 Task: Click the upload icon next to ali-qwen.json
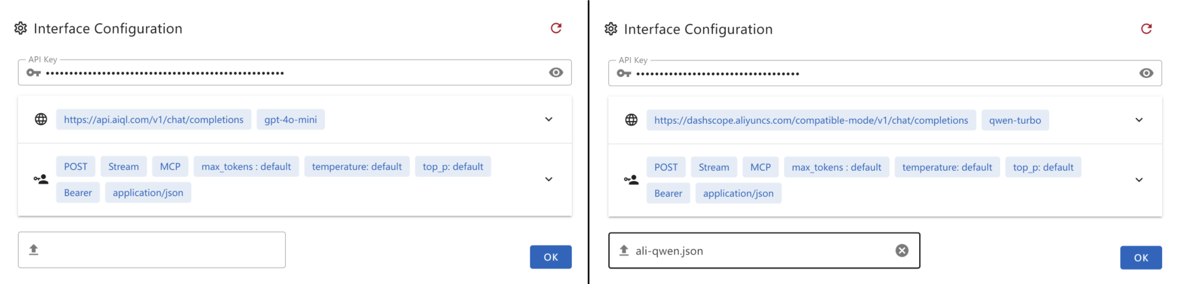point(624,250)
